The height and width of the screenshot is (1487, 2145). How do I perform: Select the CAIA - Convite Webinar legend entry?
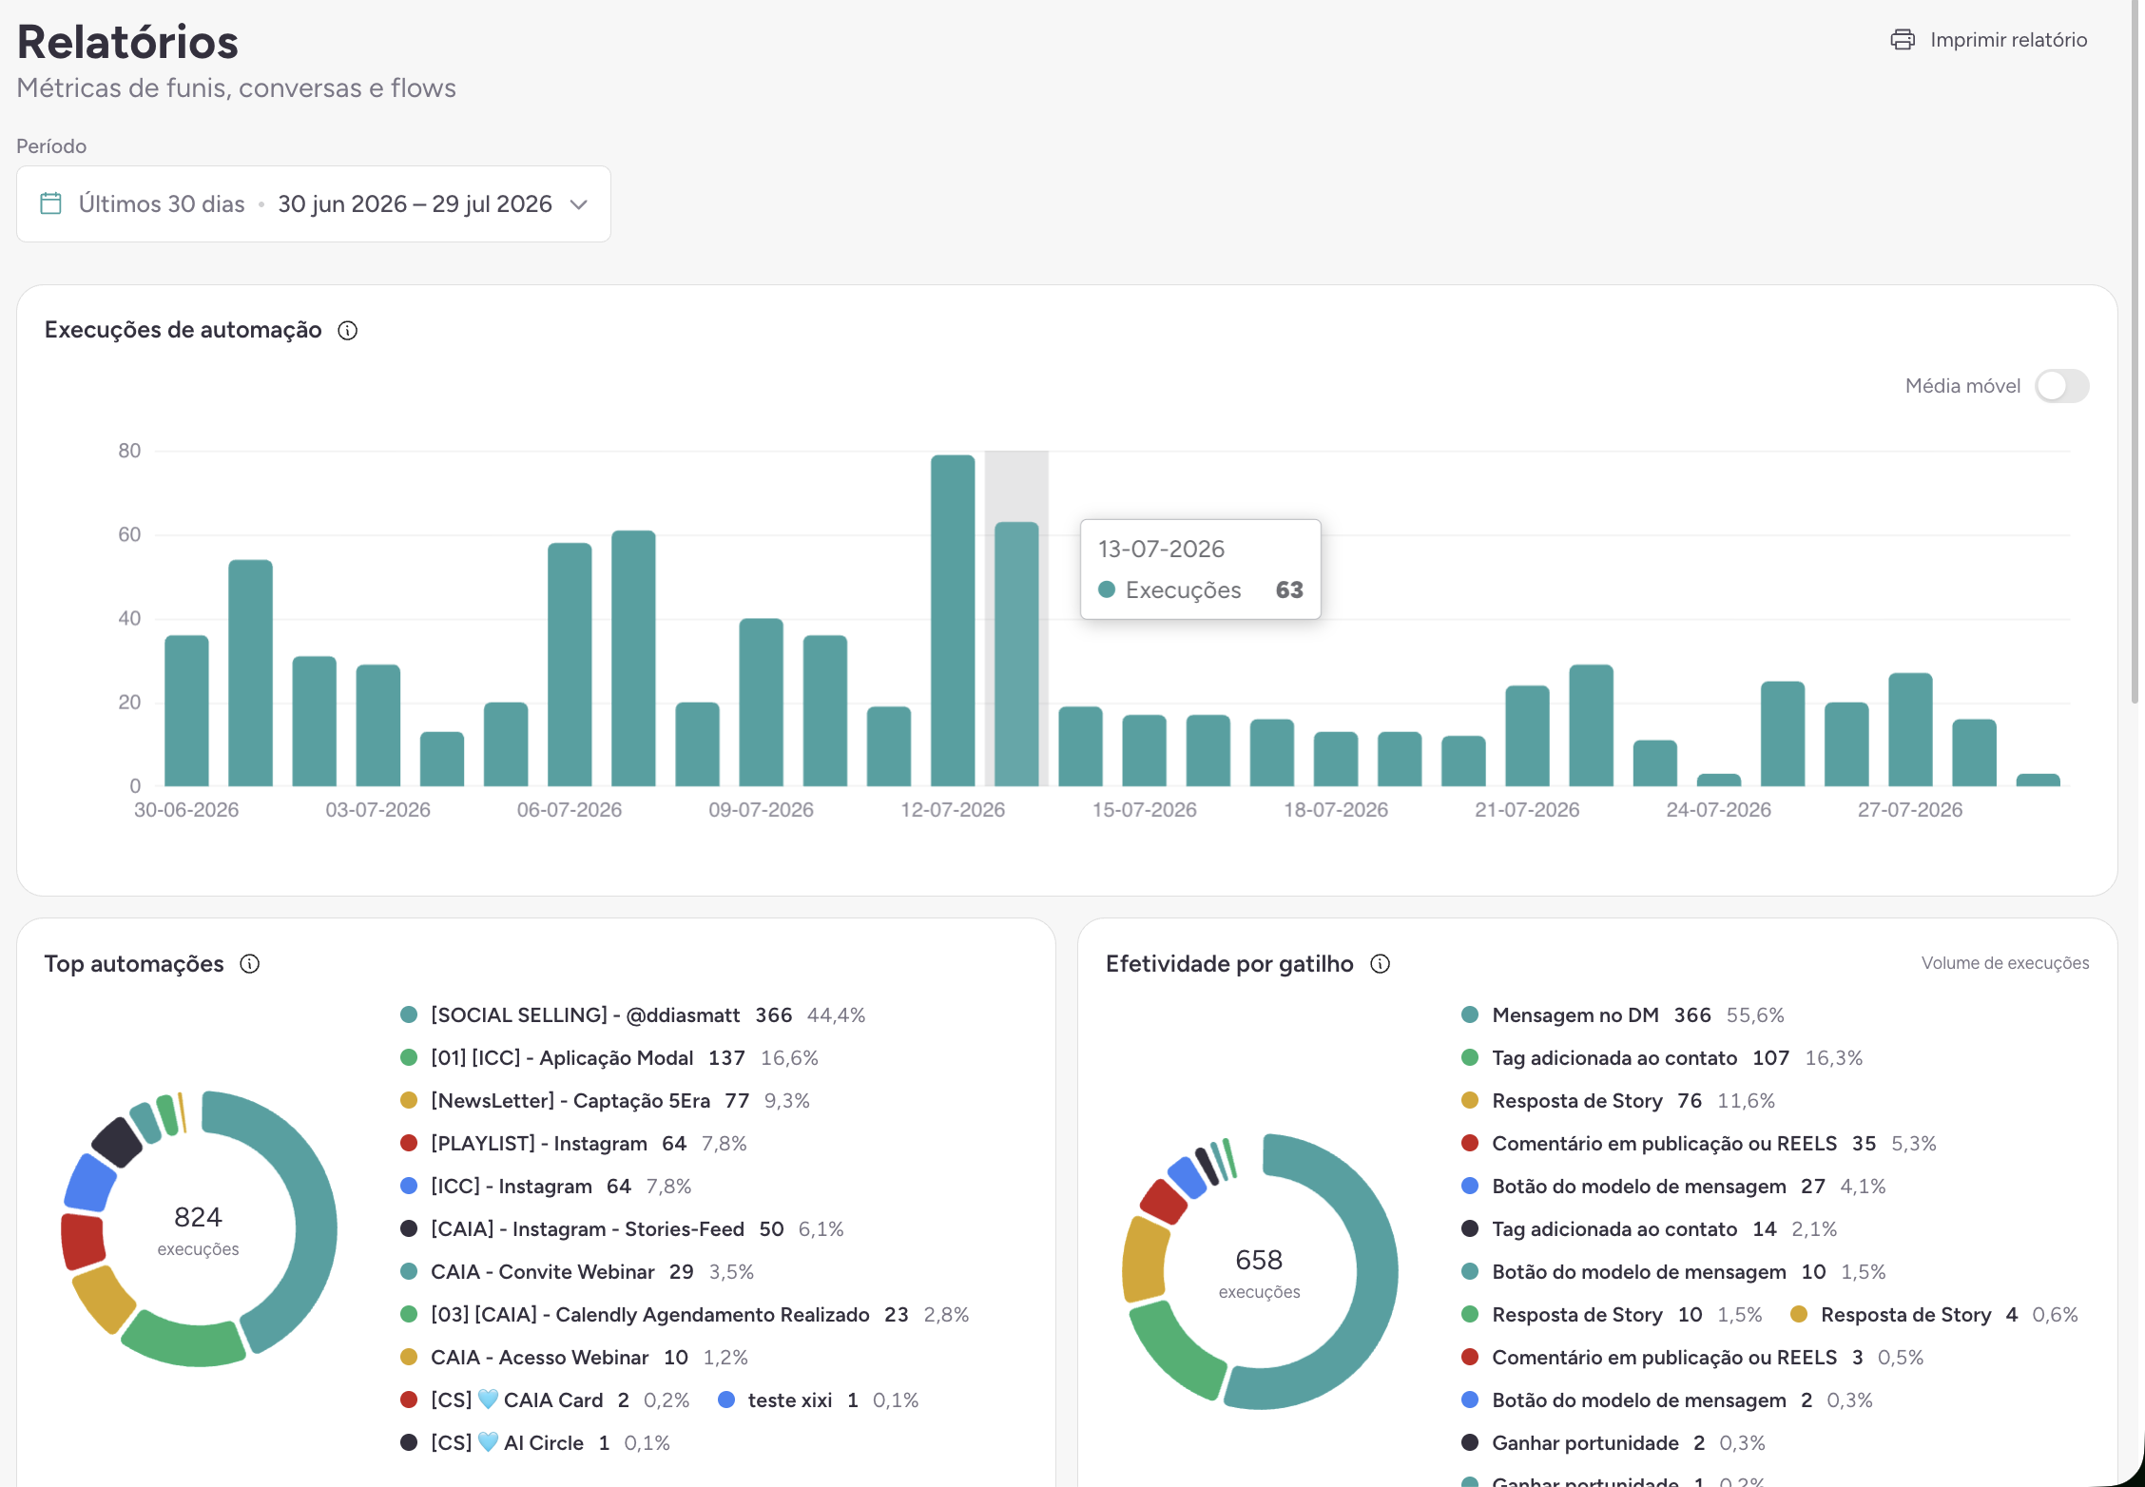[x=577, y=1272]
